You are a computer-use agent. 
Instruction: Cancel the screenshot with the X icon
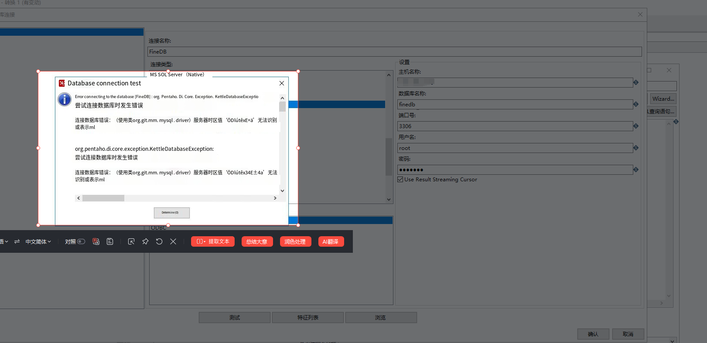click(173, 241)
